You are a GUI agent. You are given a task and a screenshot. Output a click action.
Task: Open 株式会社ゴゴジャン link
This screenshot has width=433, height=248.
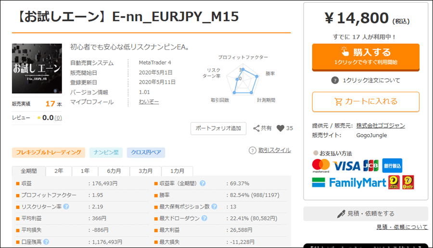[381, 125]
